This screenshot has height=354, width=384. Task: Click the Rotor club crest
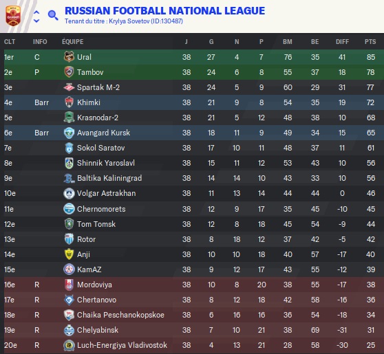(x=69, y=239)
